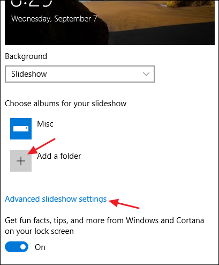This screenshot has height=265, width=219.
Task: Click the clock time on the preview
Action: [32, 3]
